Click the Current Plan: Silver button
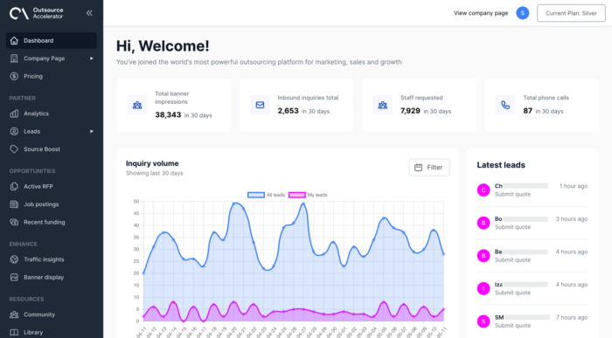 click(x=571, y=13)
